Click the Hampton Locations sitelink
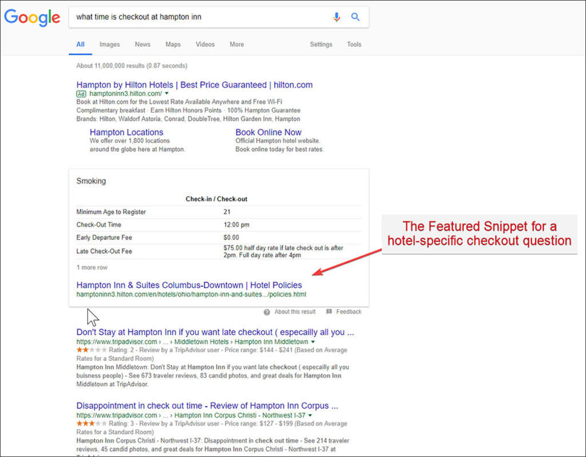 126,132
